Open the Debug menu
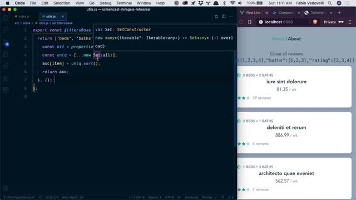356x200 pixels. (105, 3)
